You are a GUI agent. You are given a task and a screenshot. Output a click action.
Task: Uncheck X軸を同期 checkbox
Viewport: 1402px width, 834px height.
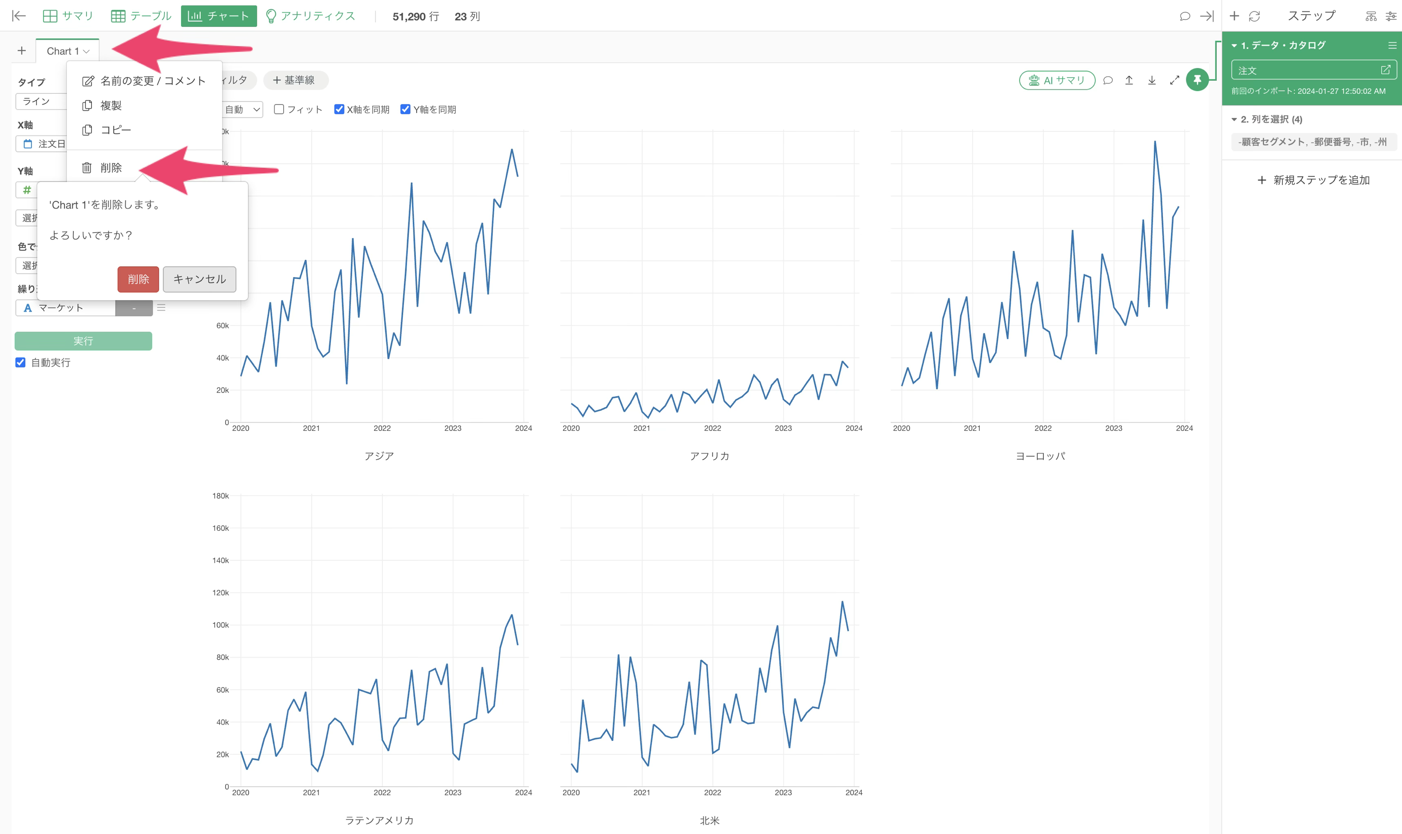[x=339, y=109]
